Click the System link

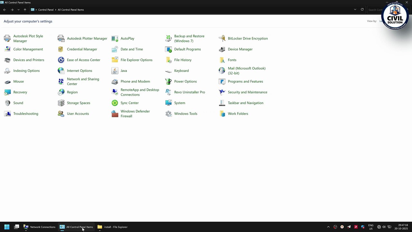tap(180, 103)
